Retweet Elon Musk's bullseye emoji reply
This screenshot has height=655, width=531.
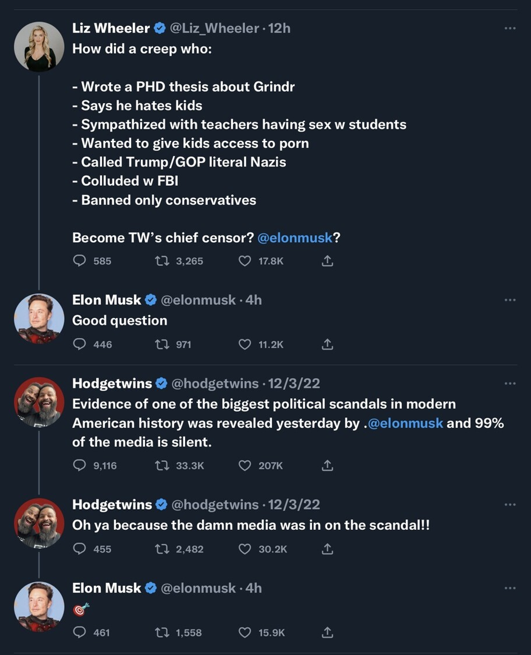coord(162,633)
